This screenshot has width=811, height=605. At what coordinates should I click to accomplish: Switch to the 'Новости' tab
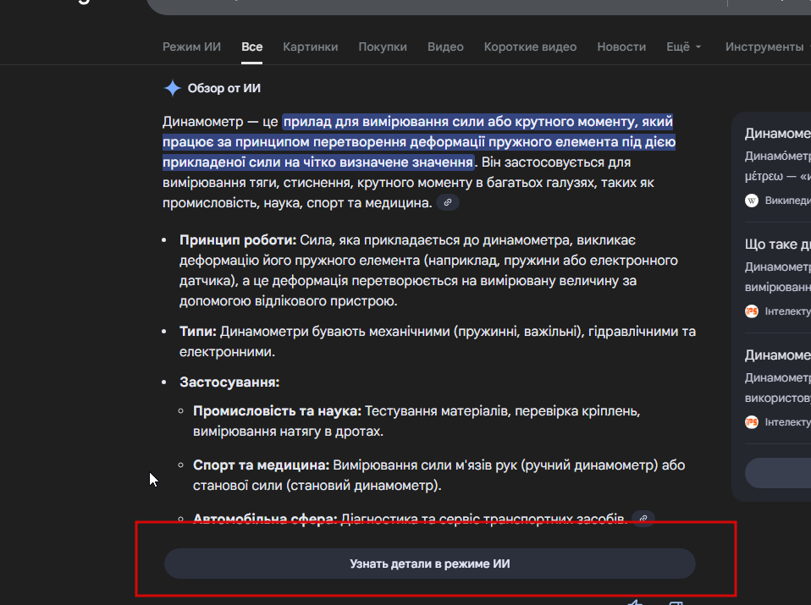[621, 47]
